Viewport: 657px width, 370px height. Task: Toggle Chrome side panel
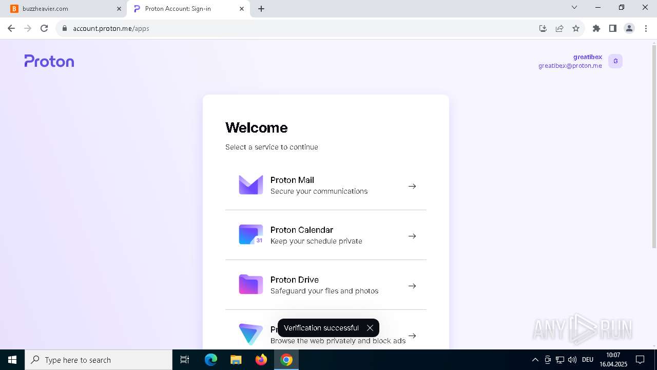pyautogui.click(x=613, y=28)
